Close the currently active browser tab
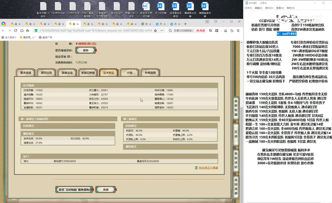The height and width of the screenshot is (203, 332). [x=78, y=24]
